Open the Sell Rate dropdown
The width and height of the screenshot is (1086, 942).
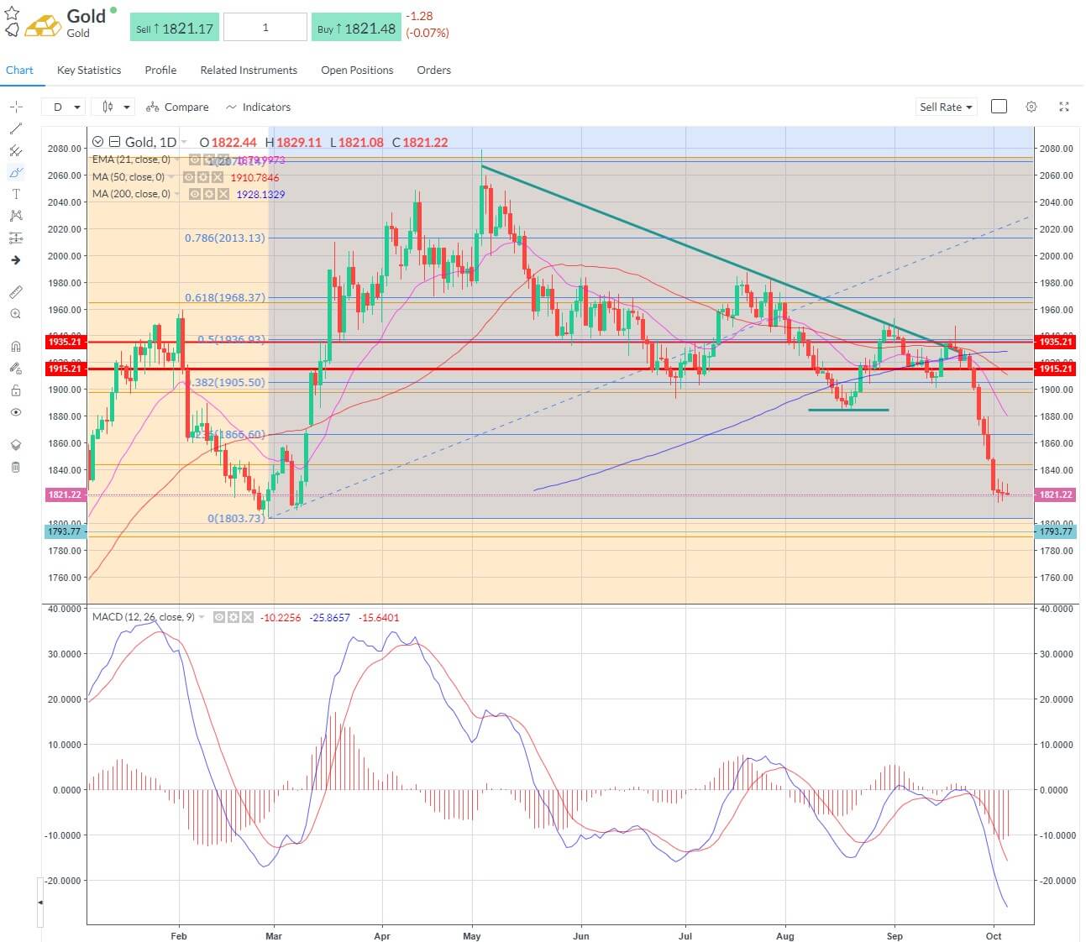coord(946,107)
